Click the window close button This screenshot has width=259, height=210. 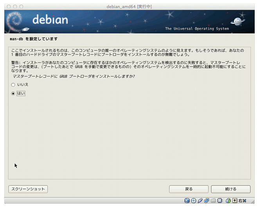point(9,7)
